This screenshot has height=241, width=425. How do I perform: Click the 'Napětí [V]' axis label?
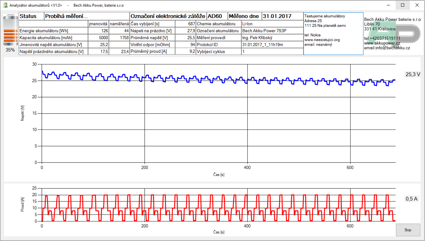tap(22, 114)
